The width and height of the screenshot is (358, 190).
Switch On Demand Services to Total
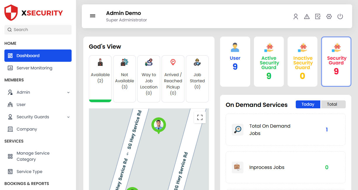(333, 105)
